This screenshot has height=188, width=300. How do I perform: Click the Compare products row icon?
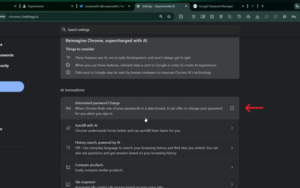pos(68,167)
